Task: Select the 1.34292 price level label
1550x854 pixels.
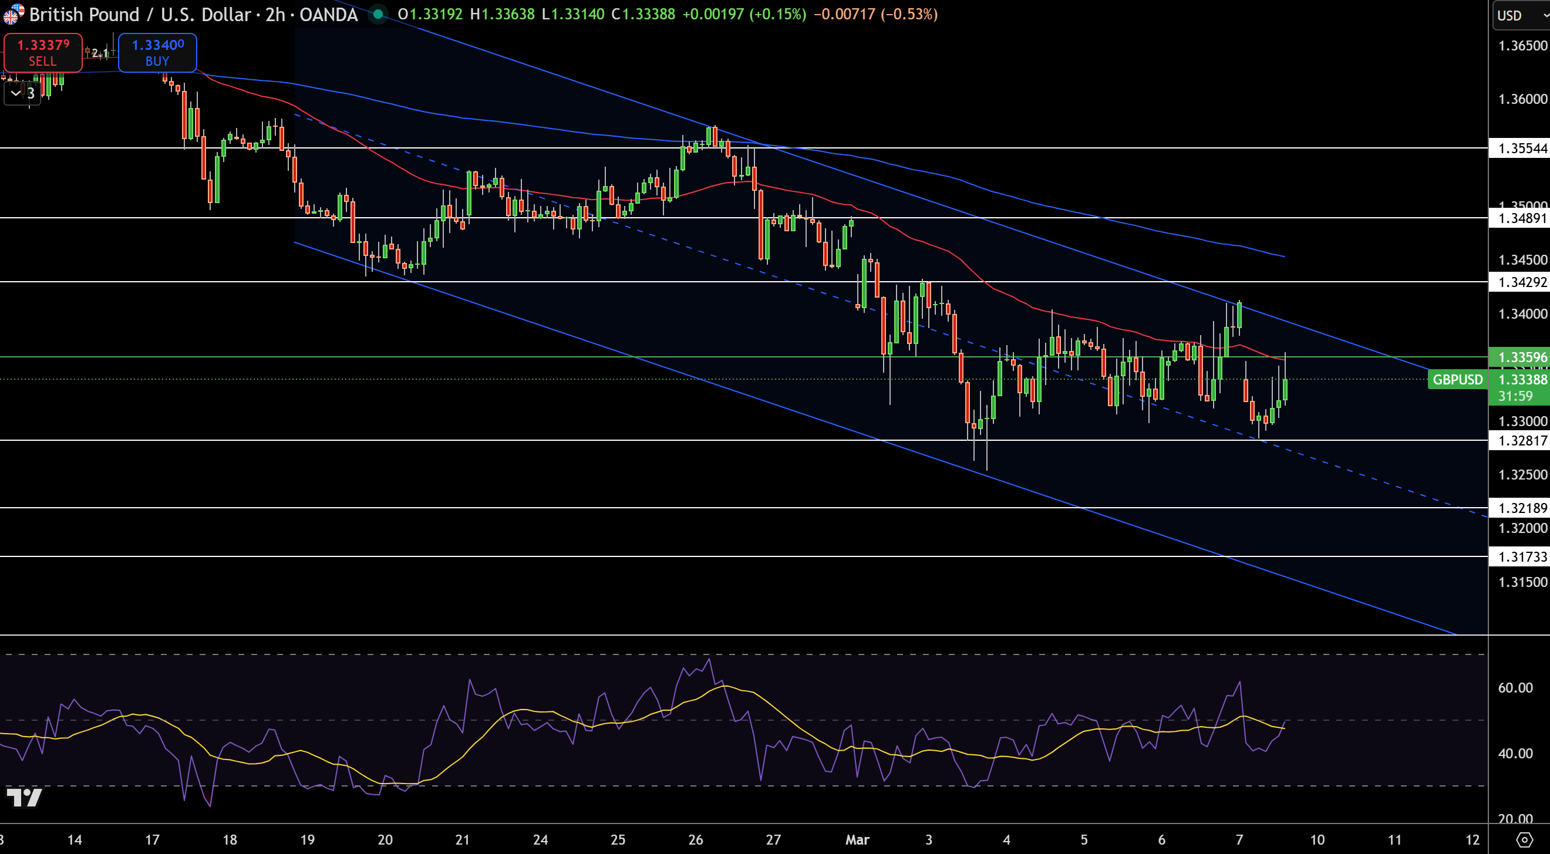Action: tap(1519, 282)
